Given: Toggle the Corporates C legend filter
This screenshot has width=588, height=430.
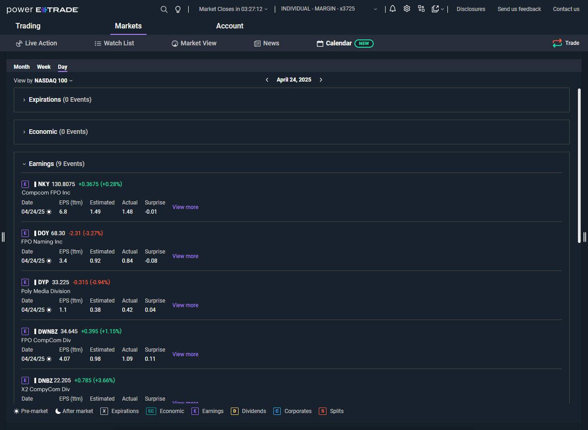Looking at the screenshot, I should coord(277,411).
